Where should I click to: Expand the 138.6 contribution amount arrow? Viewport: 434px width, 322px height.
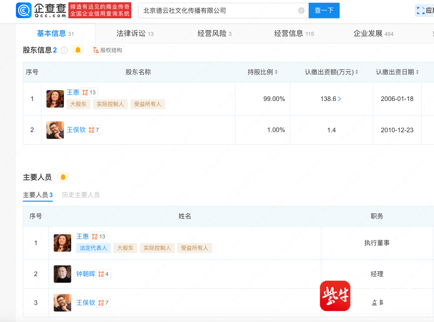coord(340,99)
